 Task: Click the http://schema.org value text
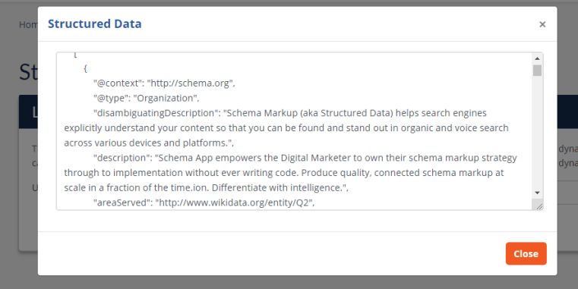(190, 83)
